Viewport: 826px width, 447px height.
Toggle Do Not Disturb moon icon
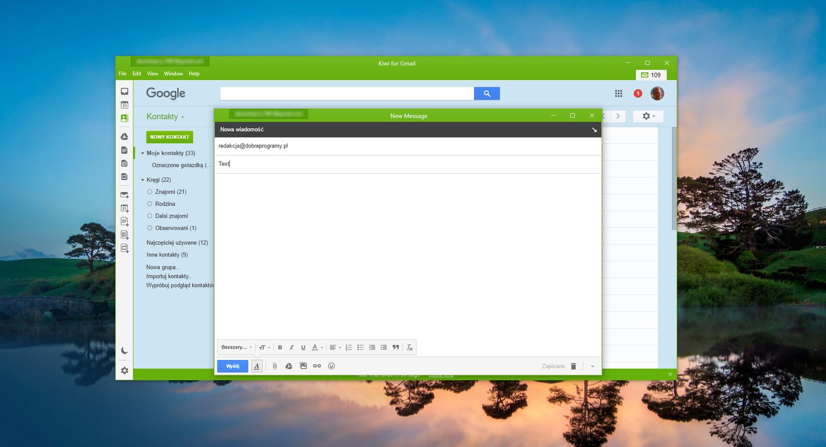pyautogui.click(x=124, y=350)
